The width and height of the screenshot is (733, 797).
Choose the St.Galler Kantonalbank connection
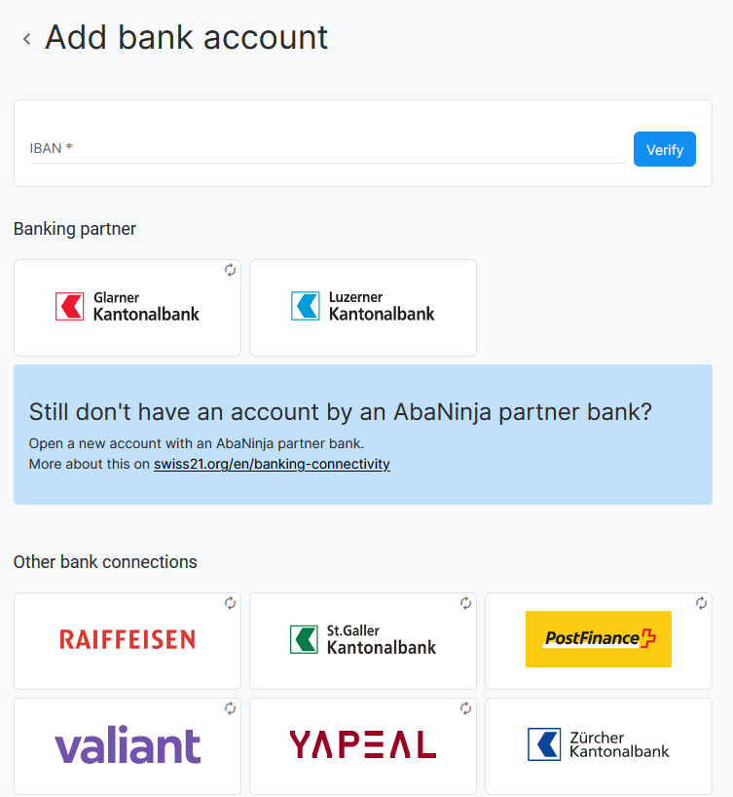click(363, 641)
